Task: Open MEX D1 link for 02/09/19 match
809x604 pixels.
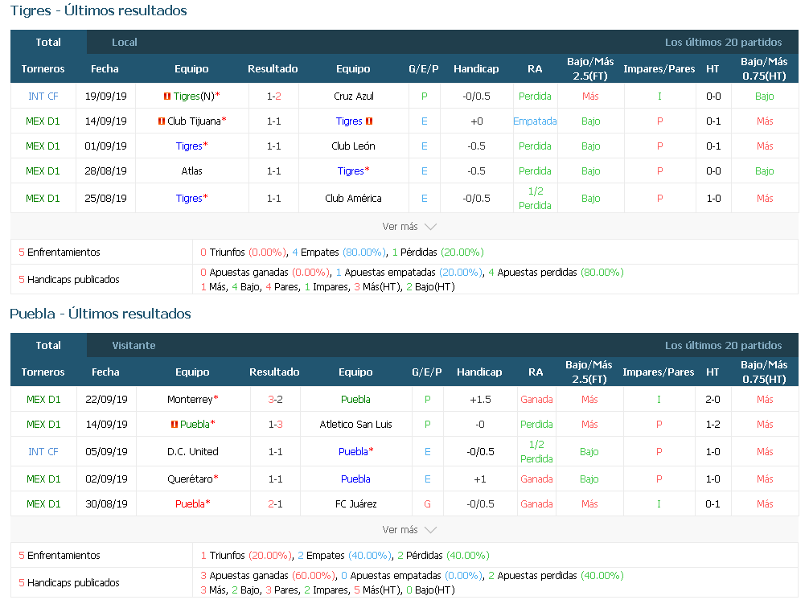Action: pos(43,479)
